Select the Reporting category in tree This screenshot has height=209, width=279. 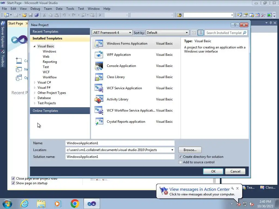(50, 62)
